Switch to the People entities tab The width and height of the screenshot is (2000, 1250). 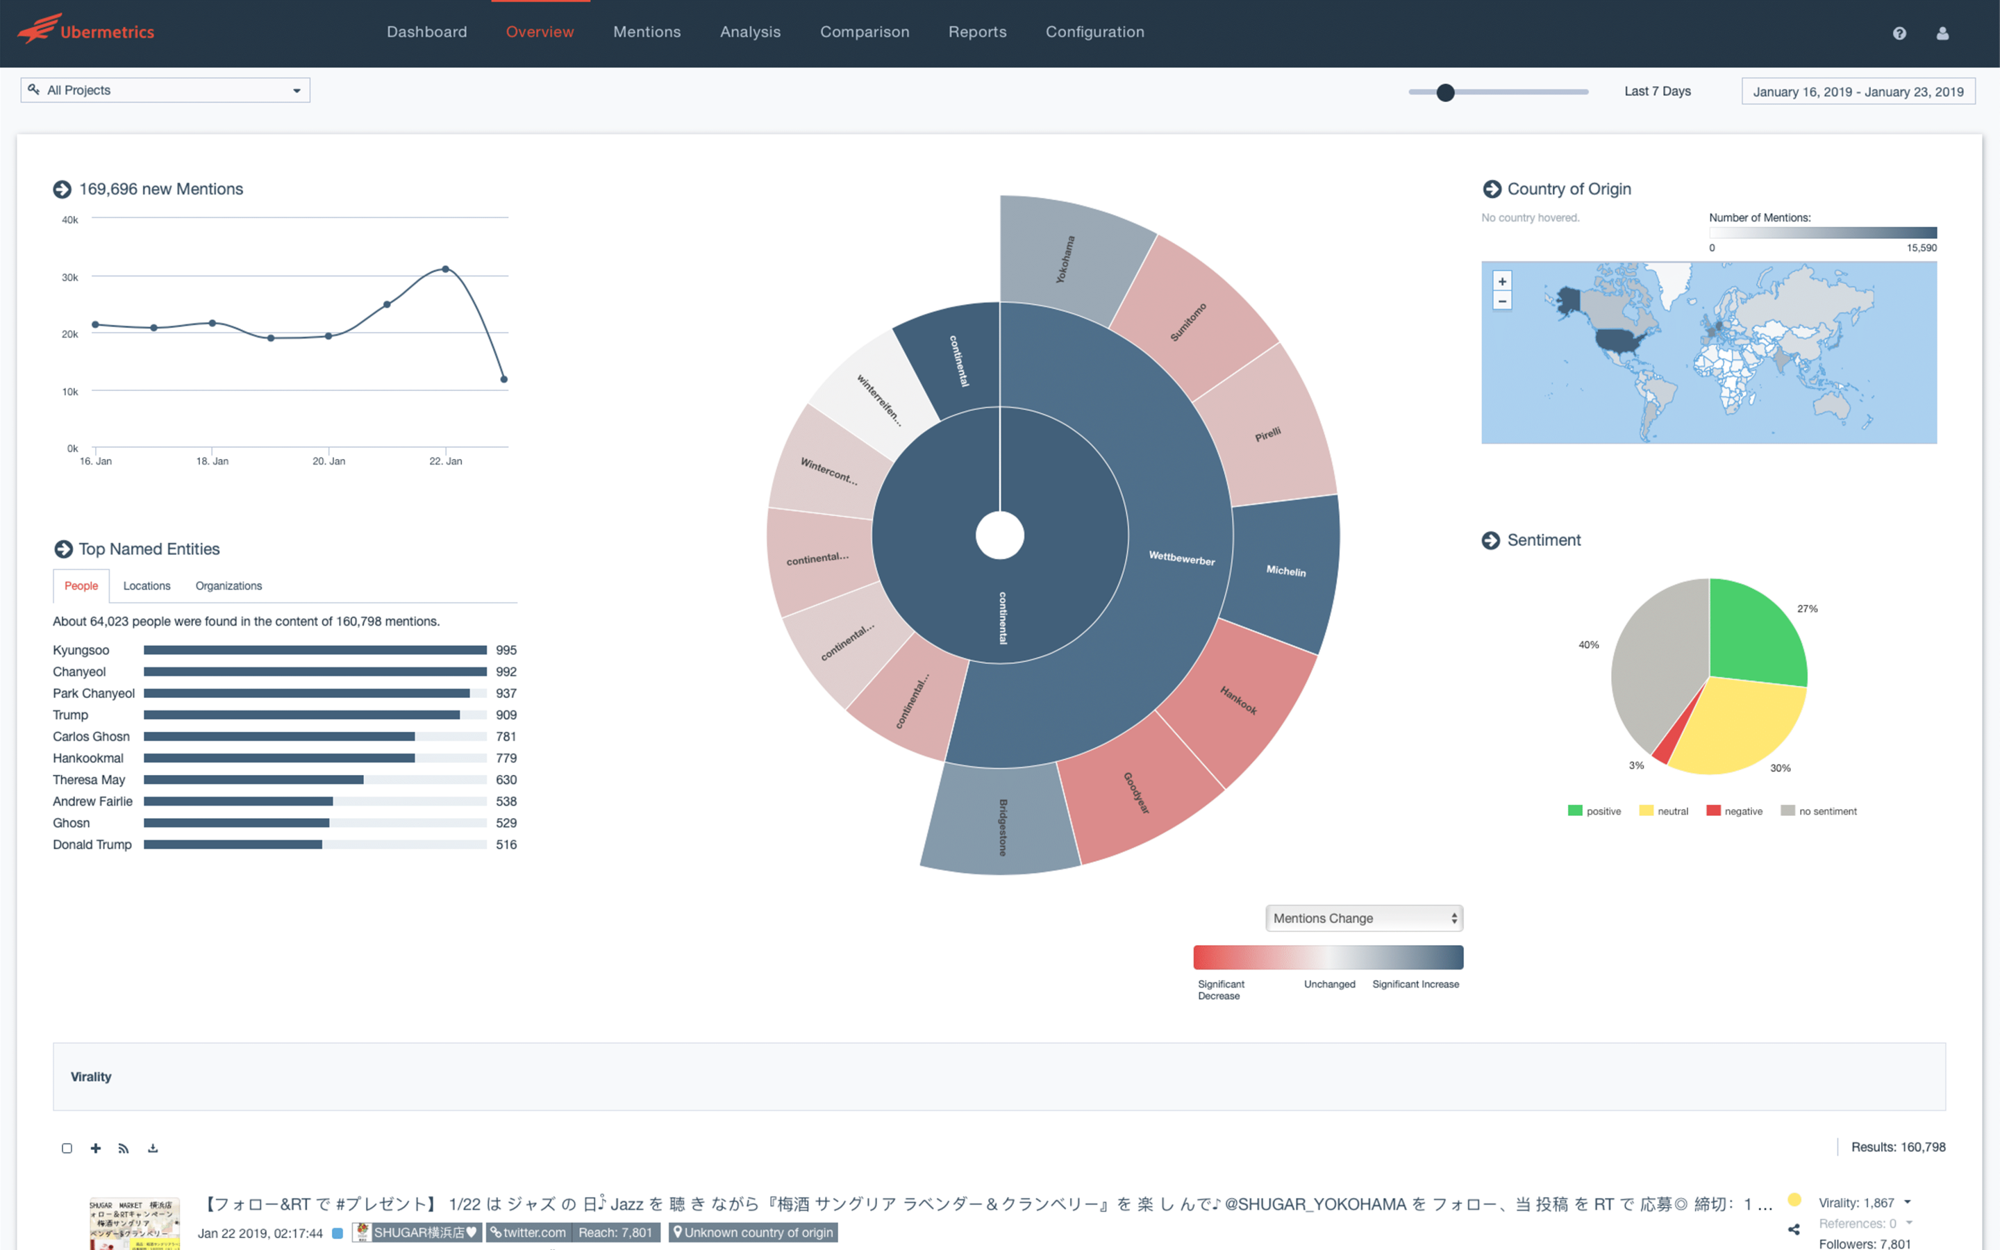tap(81, 585)
